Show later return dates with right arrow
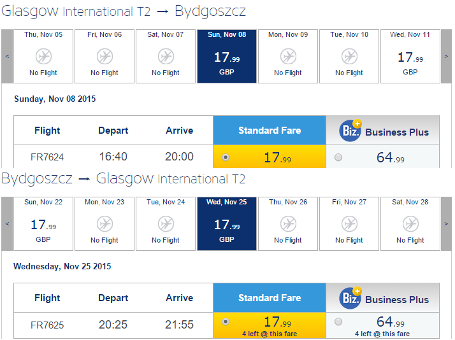The width and height of the screenshot is (455, 340). (447, 223)
